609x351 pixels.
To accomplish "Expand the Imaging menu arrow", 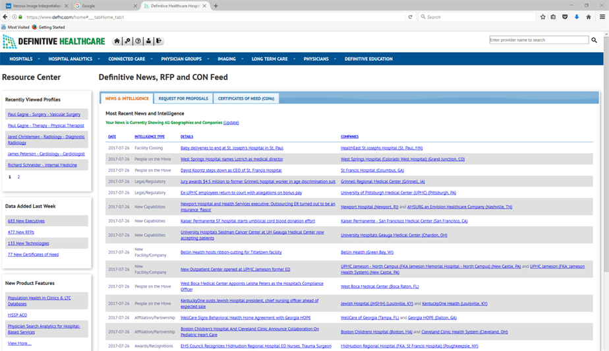I will [243, 59].
